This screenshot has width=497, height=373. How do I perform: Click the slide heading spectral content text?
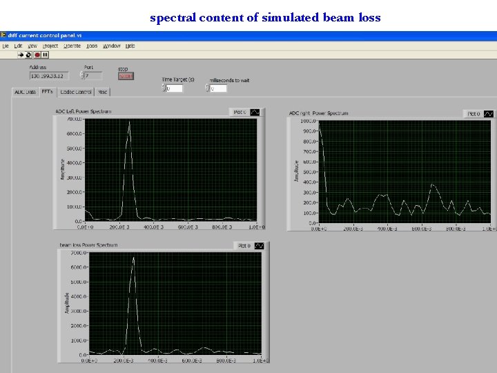point(265,17)
